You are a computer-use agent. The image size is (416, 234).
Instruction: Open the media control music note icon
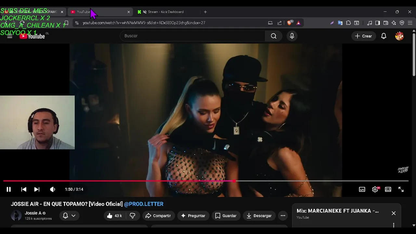[370, 23]
